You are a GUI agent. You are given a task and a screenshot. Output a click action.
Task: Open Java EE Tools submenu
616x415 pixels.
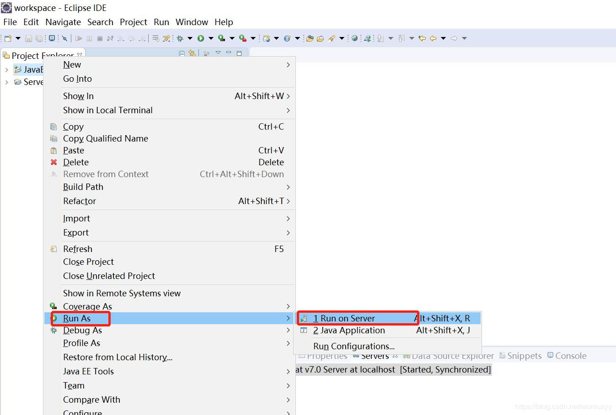tap(170, 371)
